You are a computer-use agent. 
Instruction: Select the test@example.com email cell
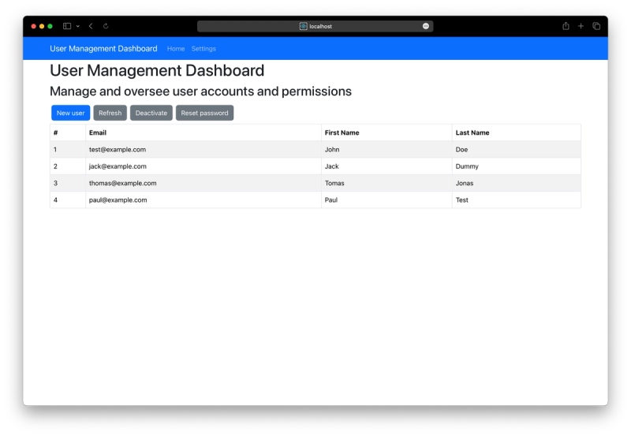(x=203, y=150)
